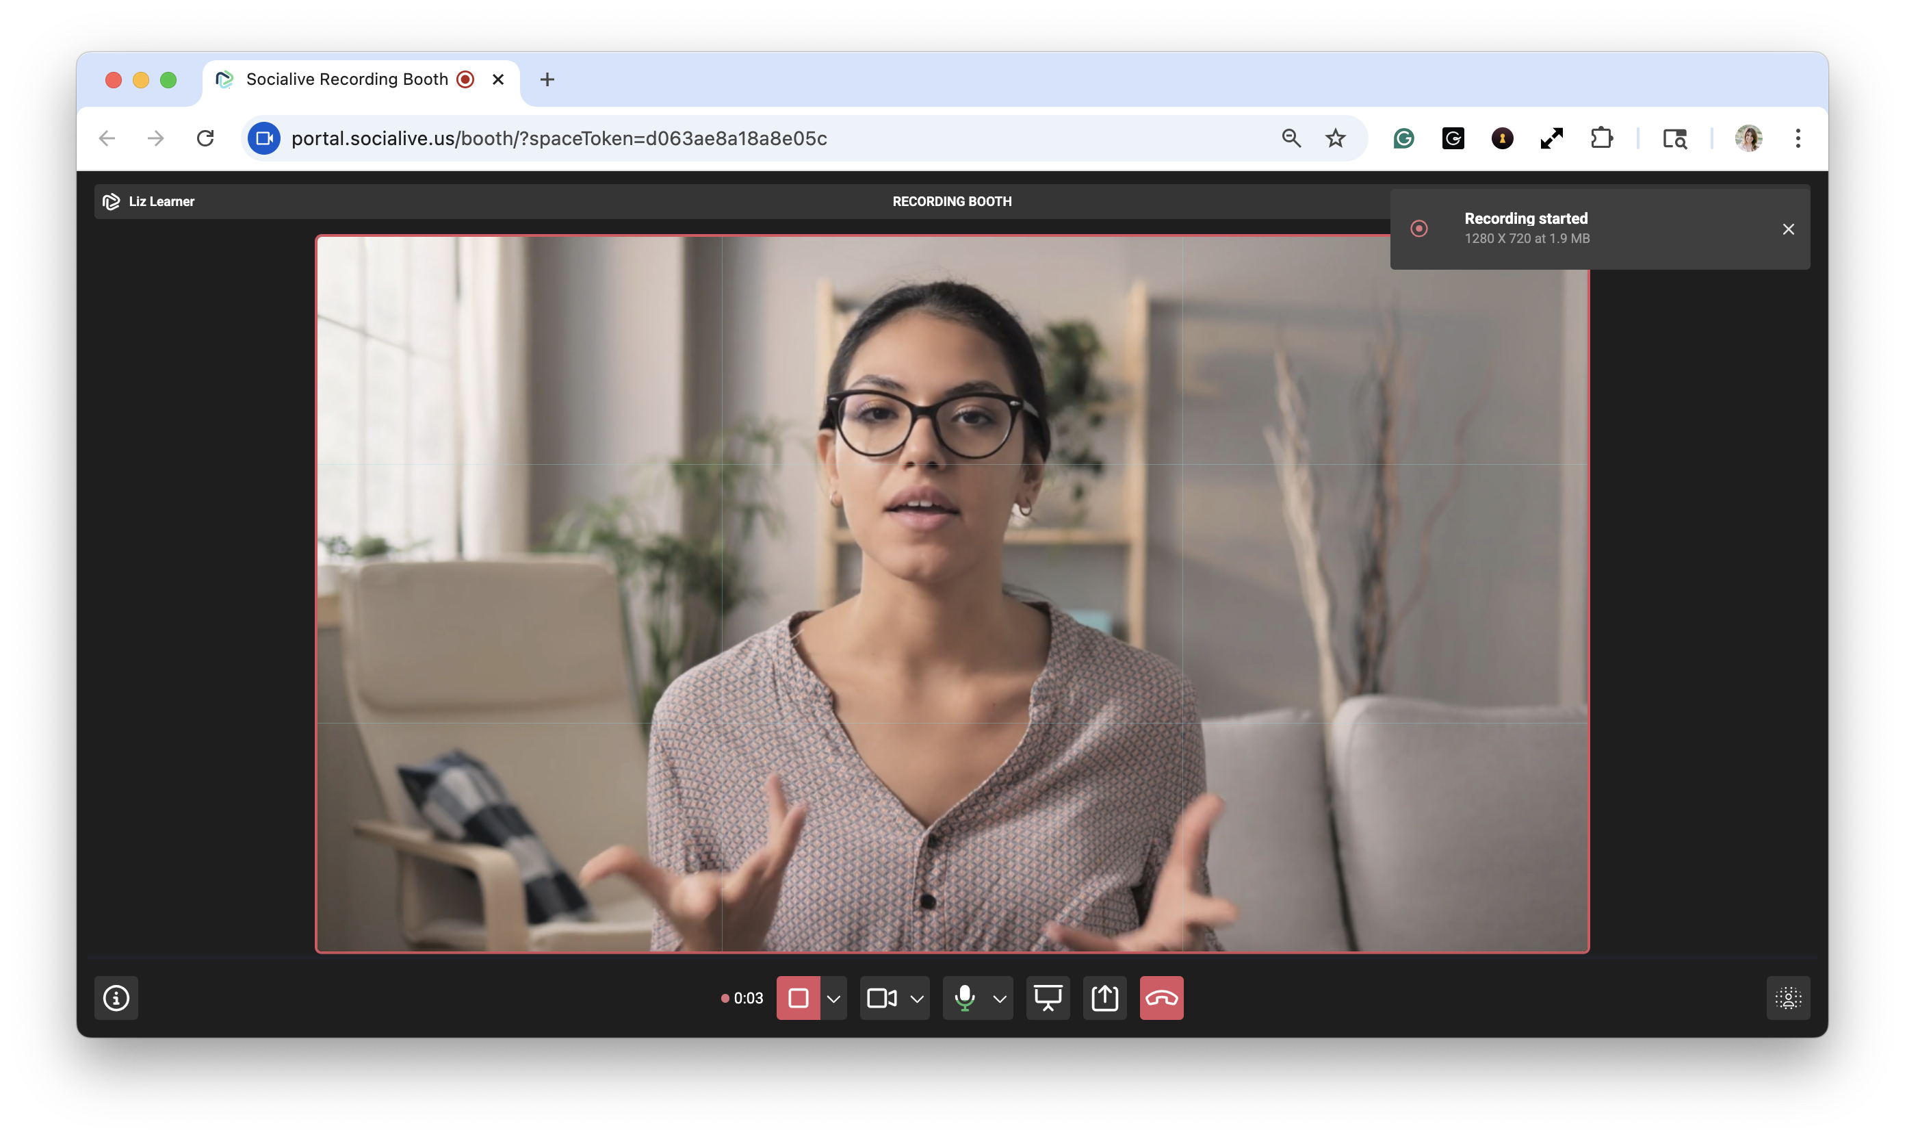The width and height of the screenshot is (1905, 1139).
Task: Open the microphone options chevron
Action: (x=1000, y=999)
